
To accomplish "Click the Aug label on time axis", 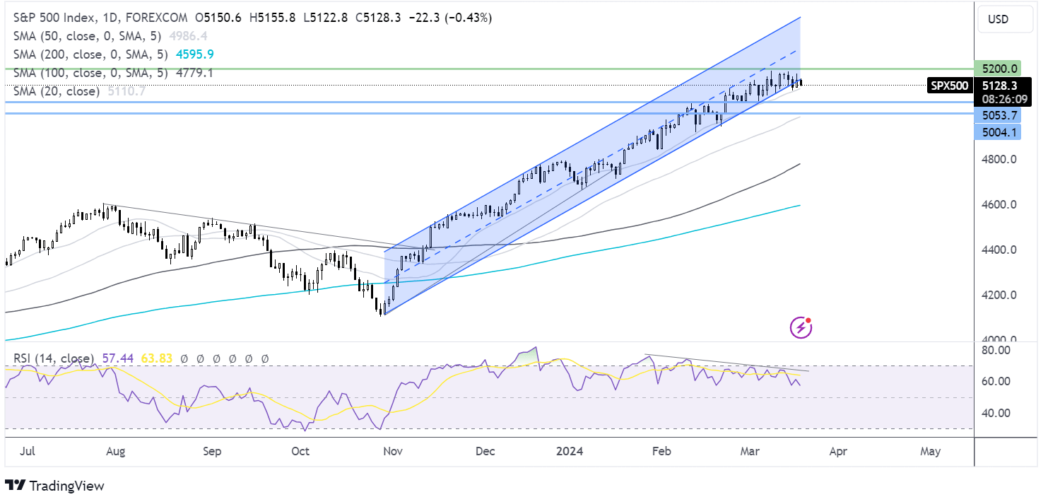I will click(x=117, y=450).
